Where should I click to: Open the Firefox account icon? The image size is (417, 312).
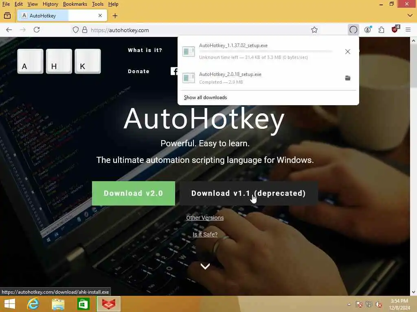368,30
